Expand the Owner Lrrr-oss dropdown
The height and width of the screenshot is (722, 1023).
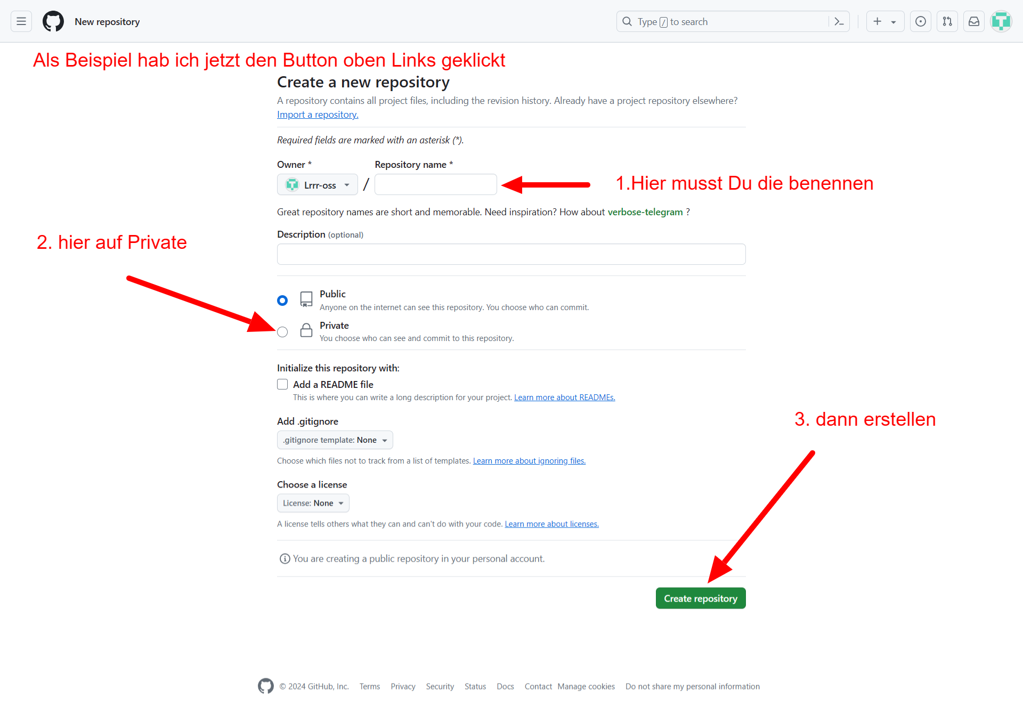[x=318, y=185]
